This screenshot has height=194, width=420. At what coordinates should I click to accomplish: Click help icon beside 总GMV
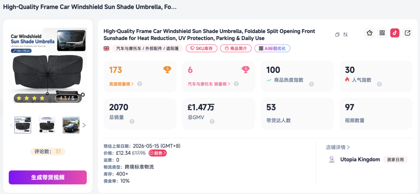[x=212, y=121]
